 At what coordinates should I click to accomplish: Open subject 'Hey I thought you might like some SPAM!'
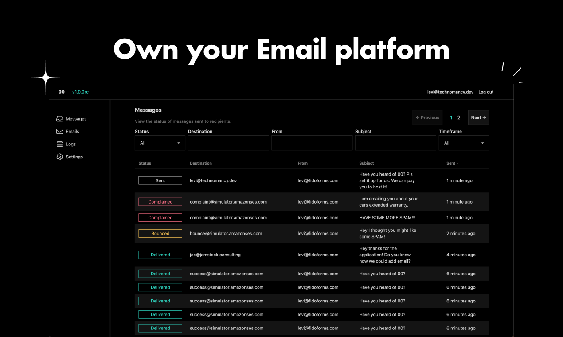click(x=388, y=234)
